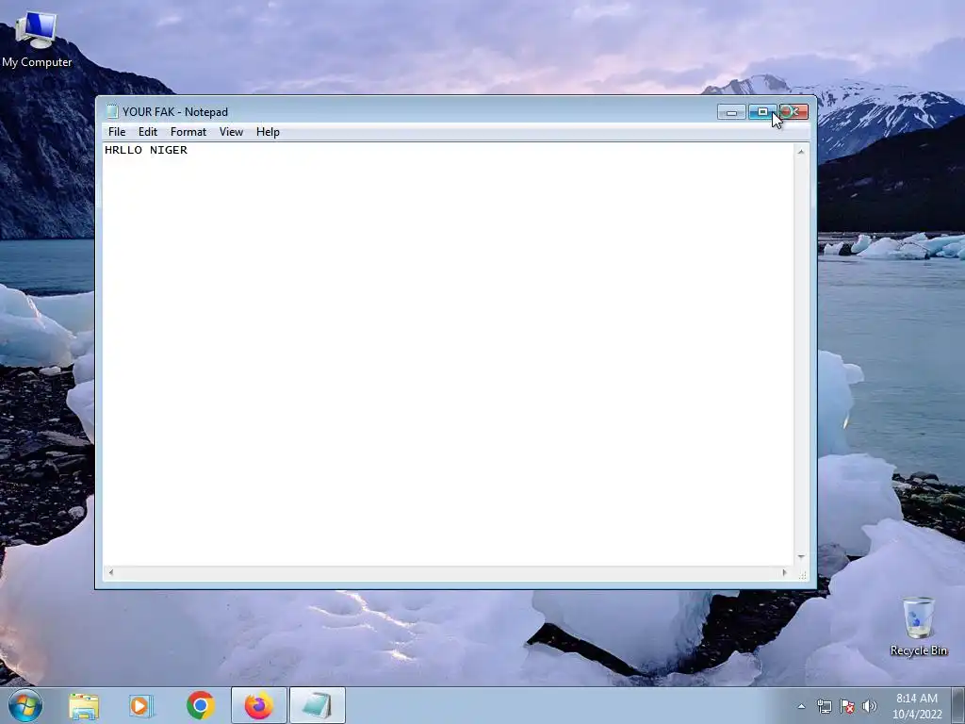
Task: Open the View menu in Notepad
Action: (232, 132)
